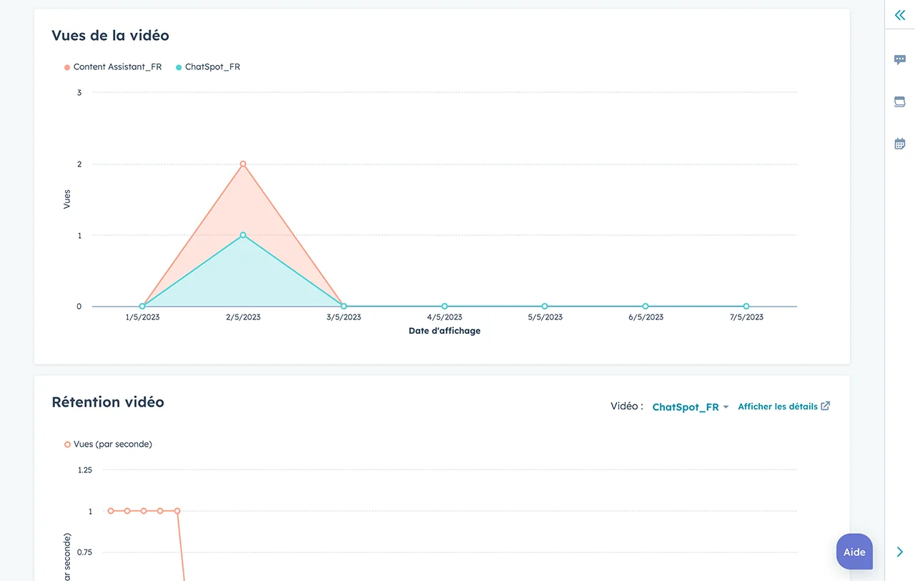Click external link icon beside Afficher les détails
915x581 pixels.
tap(826, 406)
